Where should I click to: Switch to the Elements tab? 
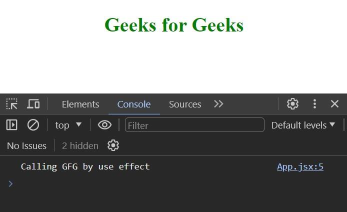(80, 104)
